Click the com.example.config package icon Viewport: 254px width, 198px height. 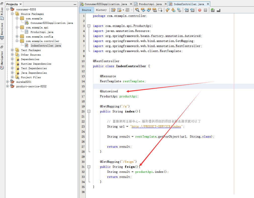tap(22, 36)
